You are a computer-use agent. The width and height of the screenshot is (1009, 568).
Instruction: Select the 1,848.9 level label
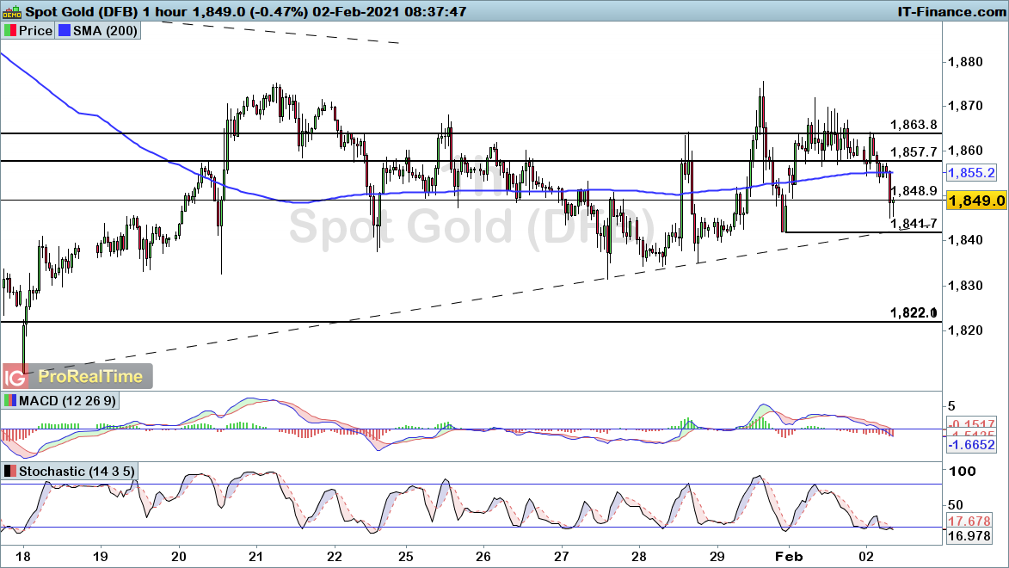pyautogui.click(x=914, y=191)
